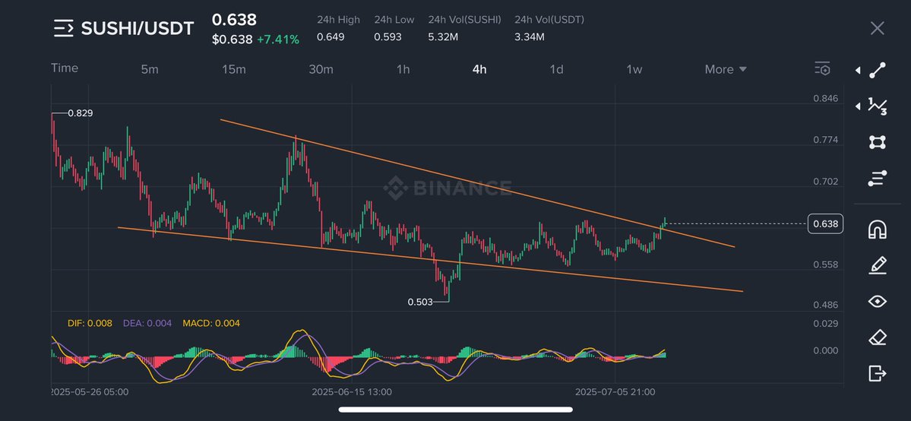Click the 2025-07-05 21:00 date label
911x421 pixels.
click(615, 392)
